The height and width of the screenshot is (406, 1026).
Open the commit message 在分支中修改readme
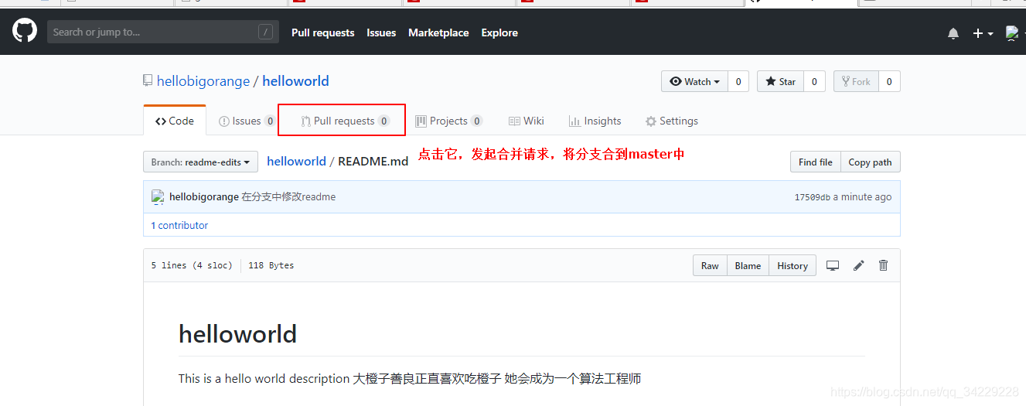click(288, 196)
